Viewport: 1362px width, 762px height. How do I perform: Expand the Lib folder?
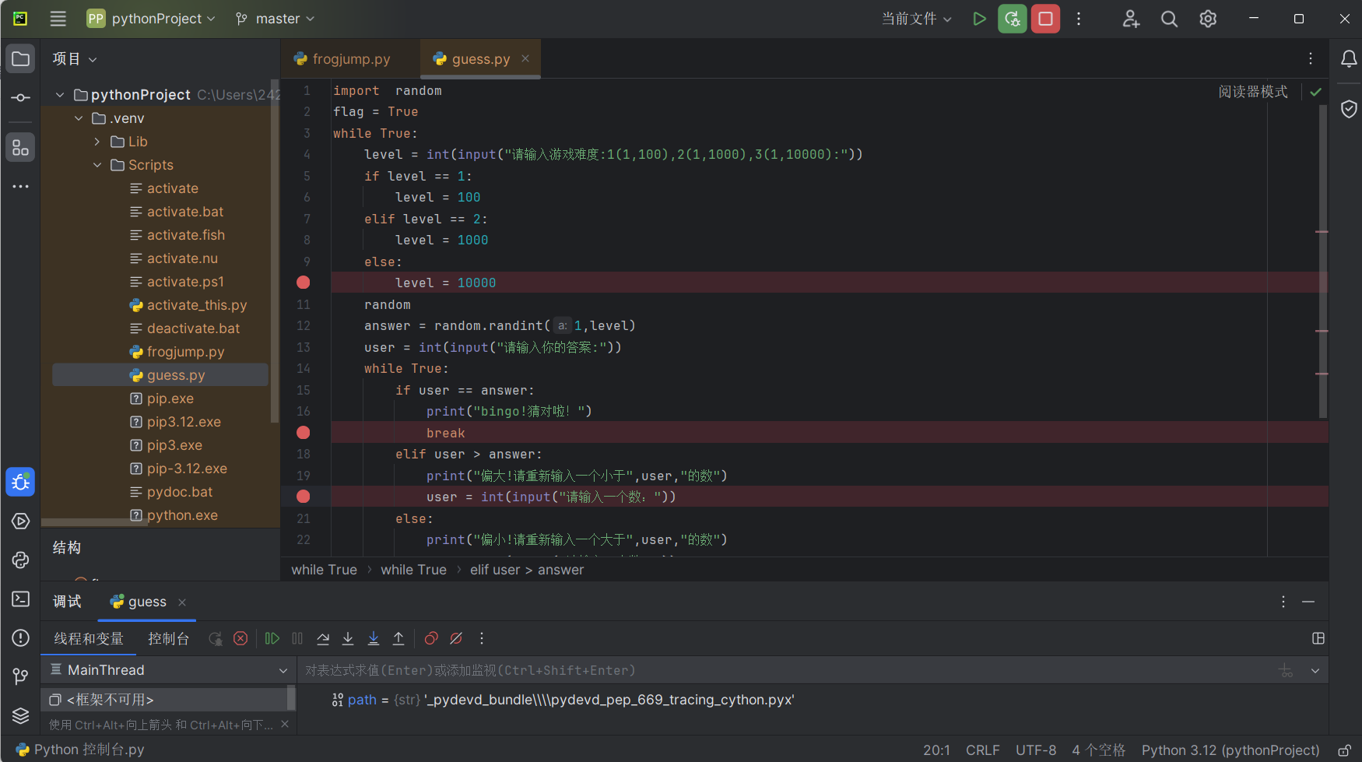coord(97,142)
